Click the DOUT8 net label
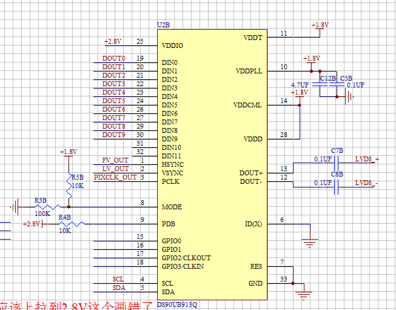The width and height of the screenshot is (396, 310). tap(113, 126)
